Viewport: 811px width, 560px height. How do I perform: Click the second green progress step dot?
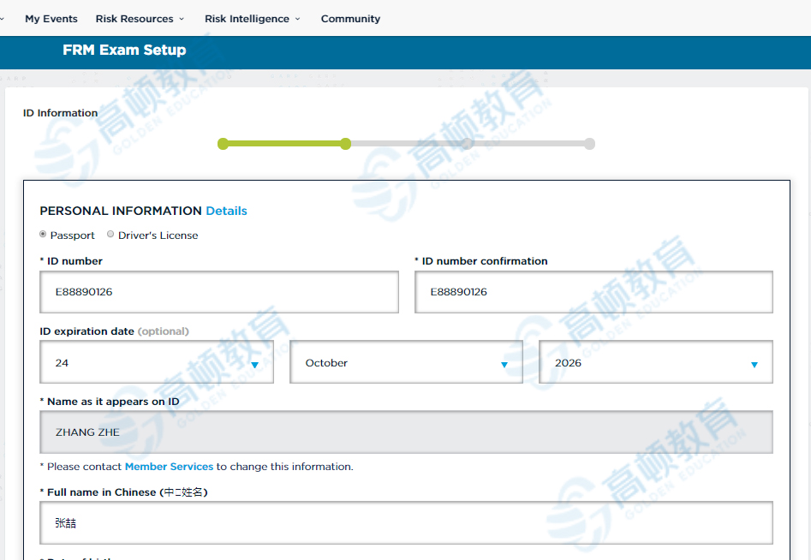point(345,144)
